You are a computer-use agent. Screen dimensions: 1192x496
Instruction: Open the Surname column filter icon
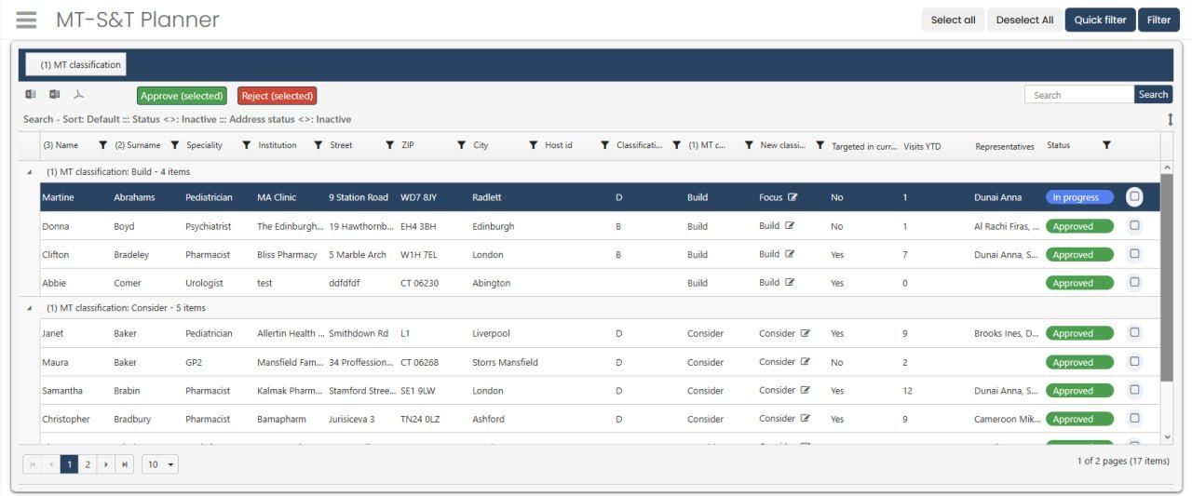tap(174, 145)
